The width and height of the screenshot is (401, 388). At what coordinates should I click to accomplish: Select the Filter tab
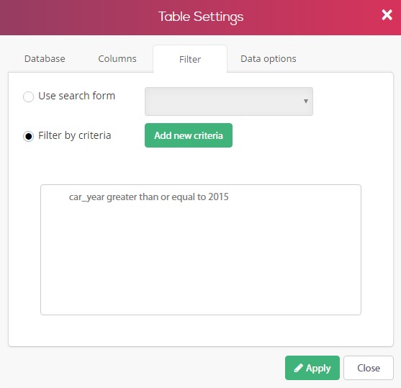click(190, 59)
